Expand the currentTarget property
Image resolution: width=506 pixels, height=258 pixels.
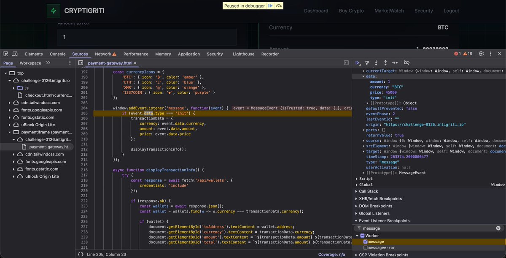tap(364, 71)
